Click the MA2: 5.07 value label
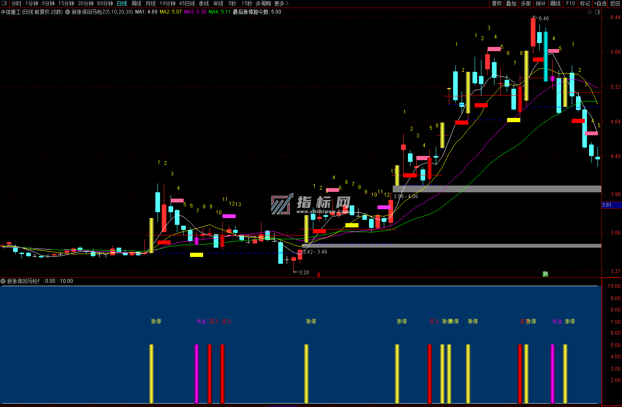This screenshot has width=622, height=407. tap(171, 12)
